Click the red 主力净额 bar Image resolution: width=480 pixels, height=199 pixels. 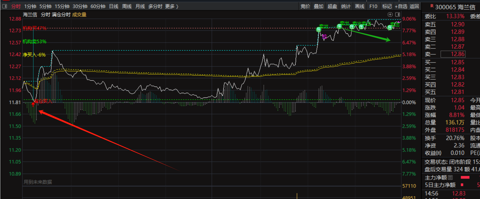coord(465,178)
